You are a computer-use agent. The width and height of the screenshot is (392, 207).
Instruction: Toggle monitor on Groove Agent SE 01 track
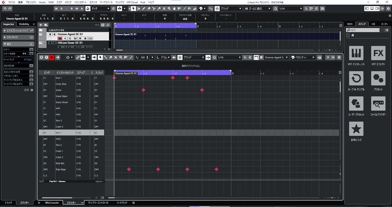tap(65, 38)
